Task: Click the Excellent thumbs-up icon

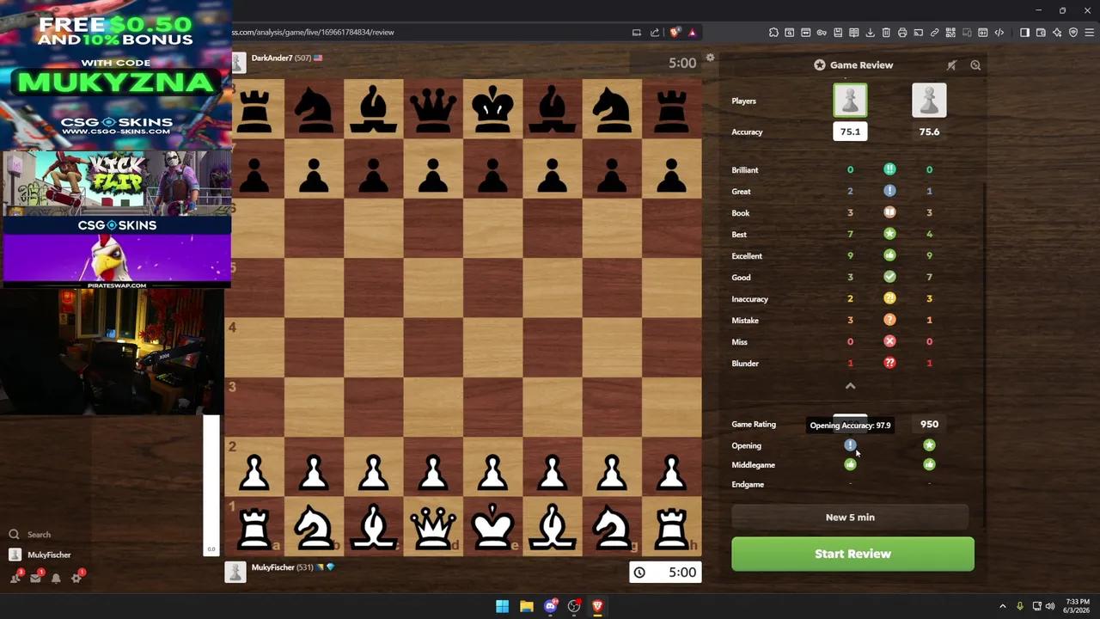Action: 889,255
